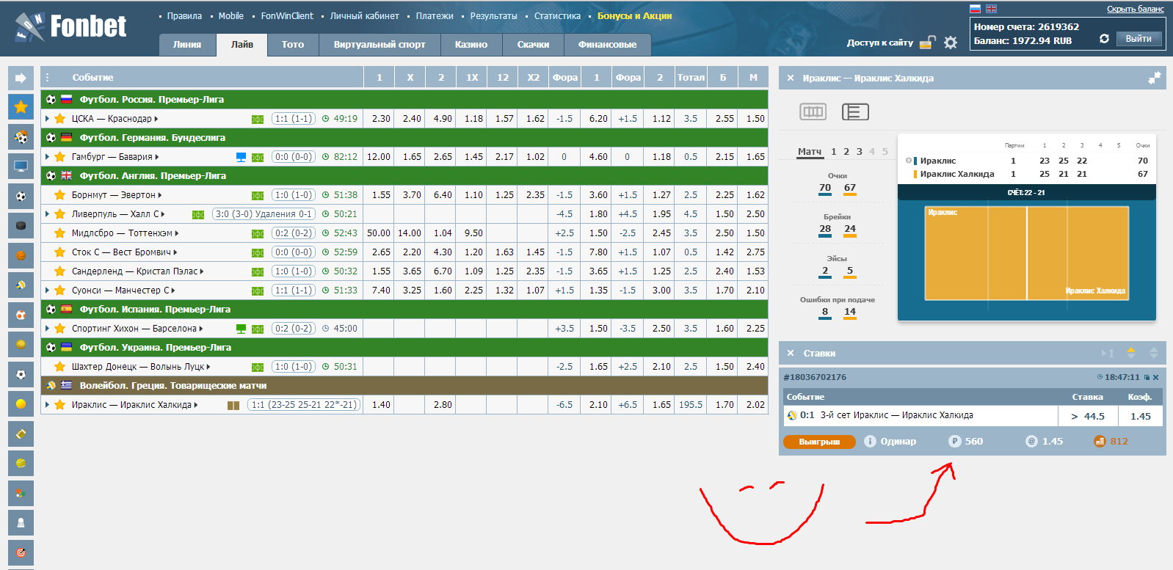Open arrow menu after Борнмут — Эвертон name
Screen dimensions: 1173x570
click(x=160, y=195)
